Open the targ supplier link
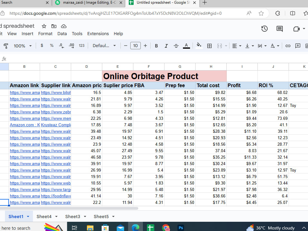Image resolution: width=308 pixels, height=231 pixels. coord(56,189)
